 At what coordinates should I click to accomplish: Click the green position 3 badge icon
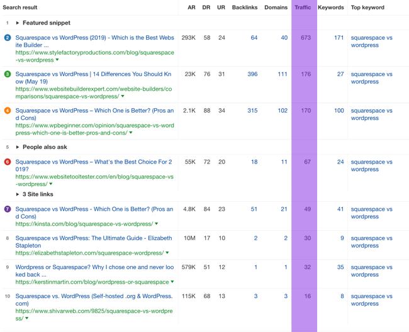point(8,74)
